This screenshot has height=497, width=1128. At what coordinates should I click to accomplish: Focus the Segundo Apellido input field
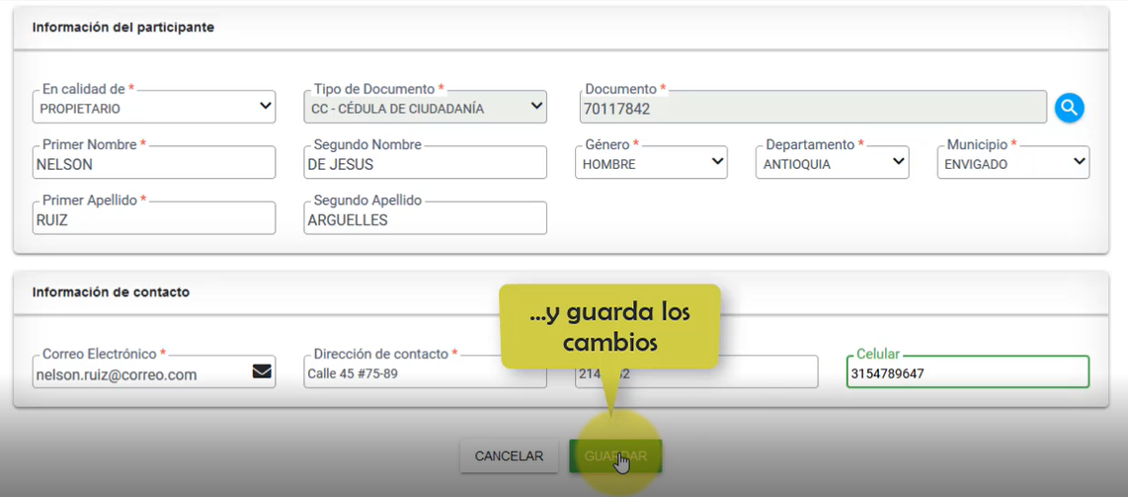[425, 219]
